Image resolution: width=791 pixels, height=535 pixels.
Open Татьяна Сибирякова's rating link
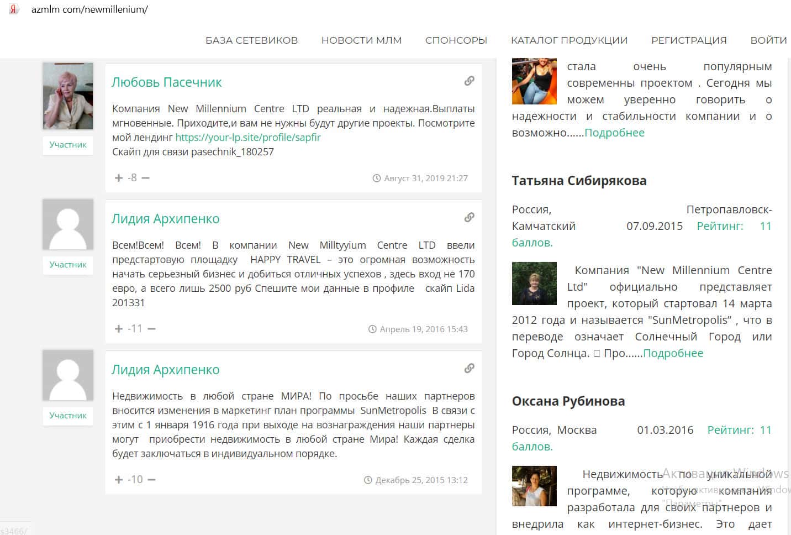coord(641,234)
